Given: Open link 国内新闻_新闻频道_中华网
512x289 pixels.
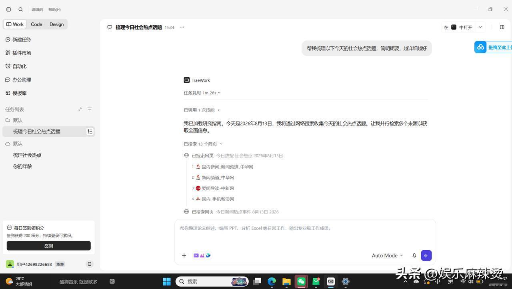Looking at the screenshot, I should point(227,167).
